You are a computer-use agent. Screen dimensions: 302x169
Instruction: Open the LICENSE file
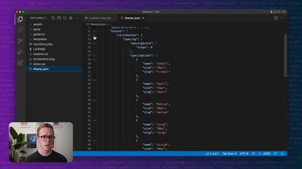[x=54, y=49]
